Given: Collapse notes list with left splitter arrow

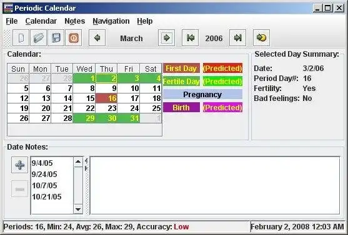Looking at the screenshot, I should 86,161.
